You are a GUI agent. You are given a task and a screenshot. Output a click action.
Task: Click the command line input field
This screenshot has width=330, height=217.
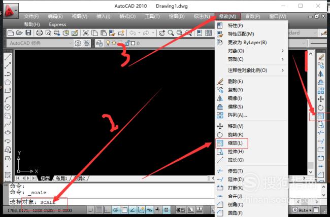point(112,202)
